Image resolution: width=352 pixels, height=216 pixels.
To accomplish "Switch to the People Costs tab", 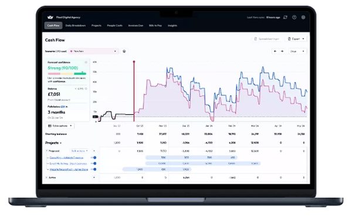I will [x=115, y=26].
